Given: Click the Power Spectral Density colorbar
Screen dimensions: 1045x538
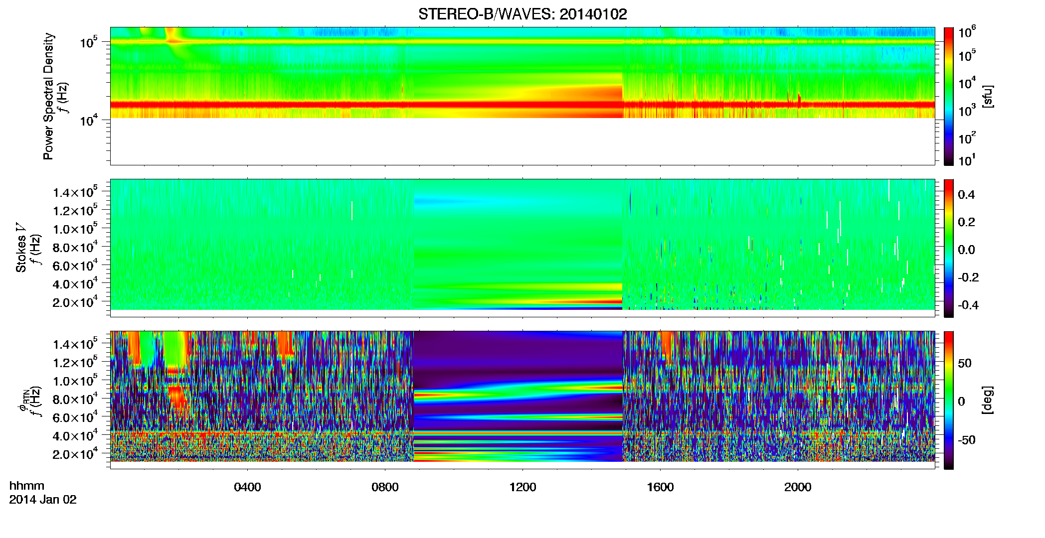Looking at the screenshot, I should pyautogui.click(x=949, y=96).
